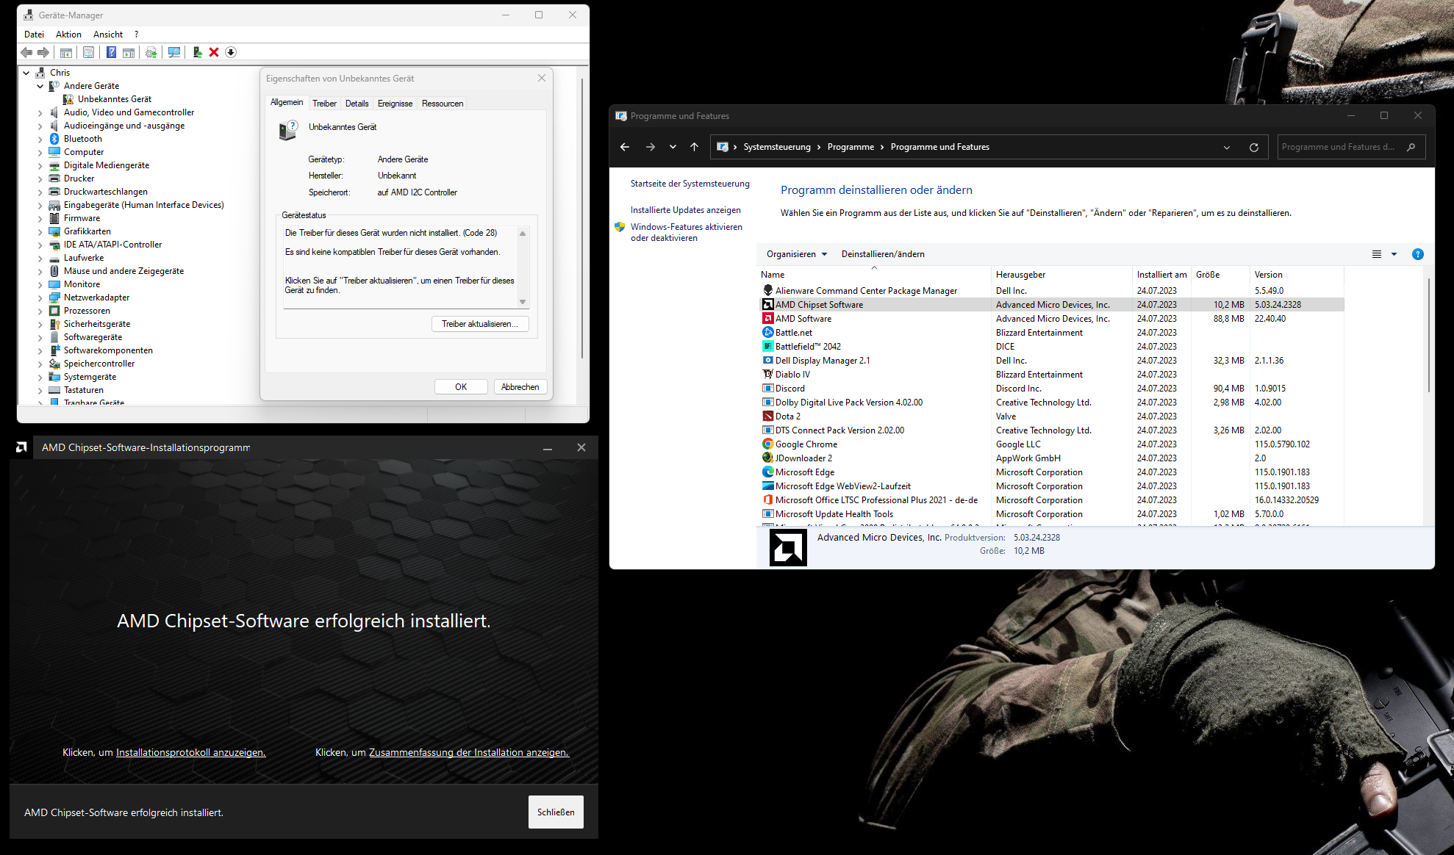Click the blue help icon in Programme window
The width and height of the screenshot is (1454, 855).
pyautogui.click(x=1417, y=254)
